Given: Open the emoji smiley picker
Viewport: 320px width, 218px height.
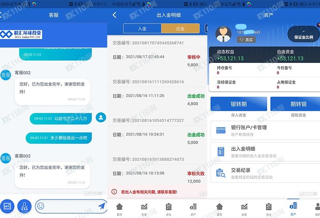Looking at the screenshot, I should (41, 206).
